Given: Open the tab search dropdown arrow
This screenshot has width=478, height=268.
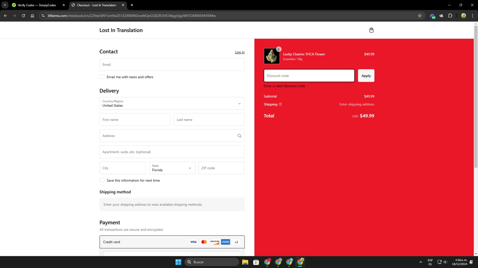Looking at the screenshot, I should coord(5,5).
